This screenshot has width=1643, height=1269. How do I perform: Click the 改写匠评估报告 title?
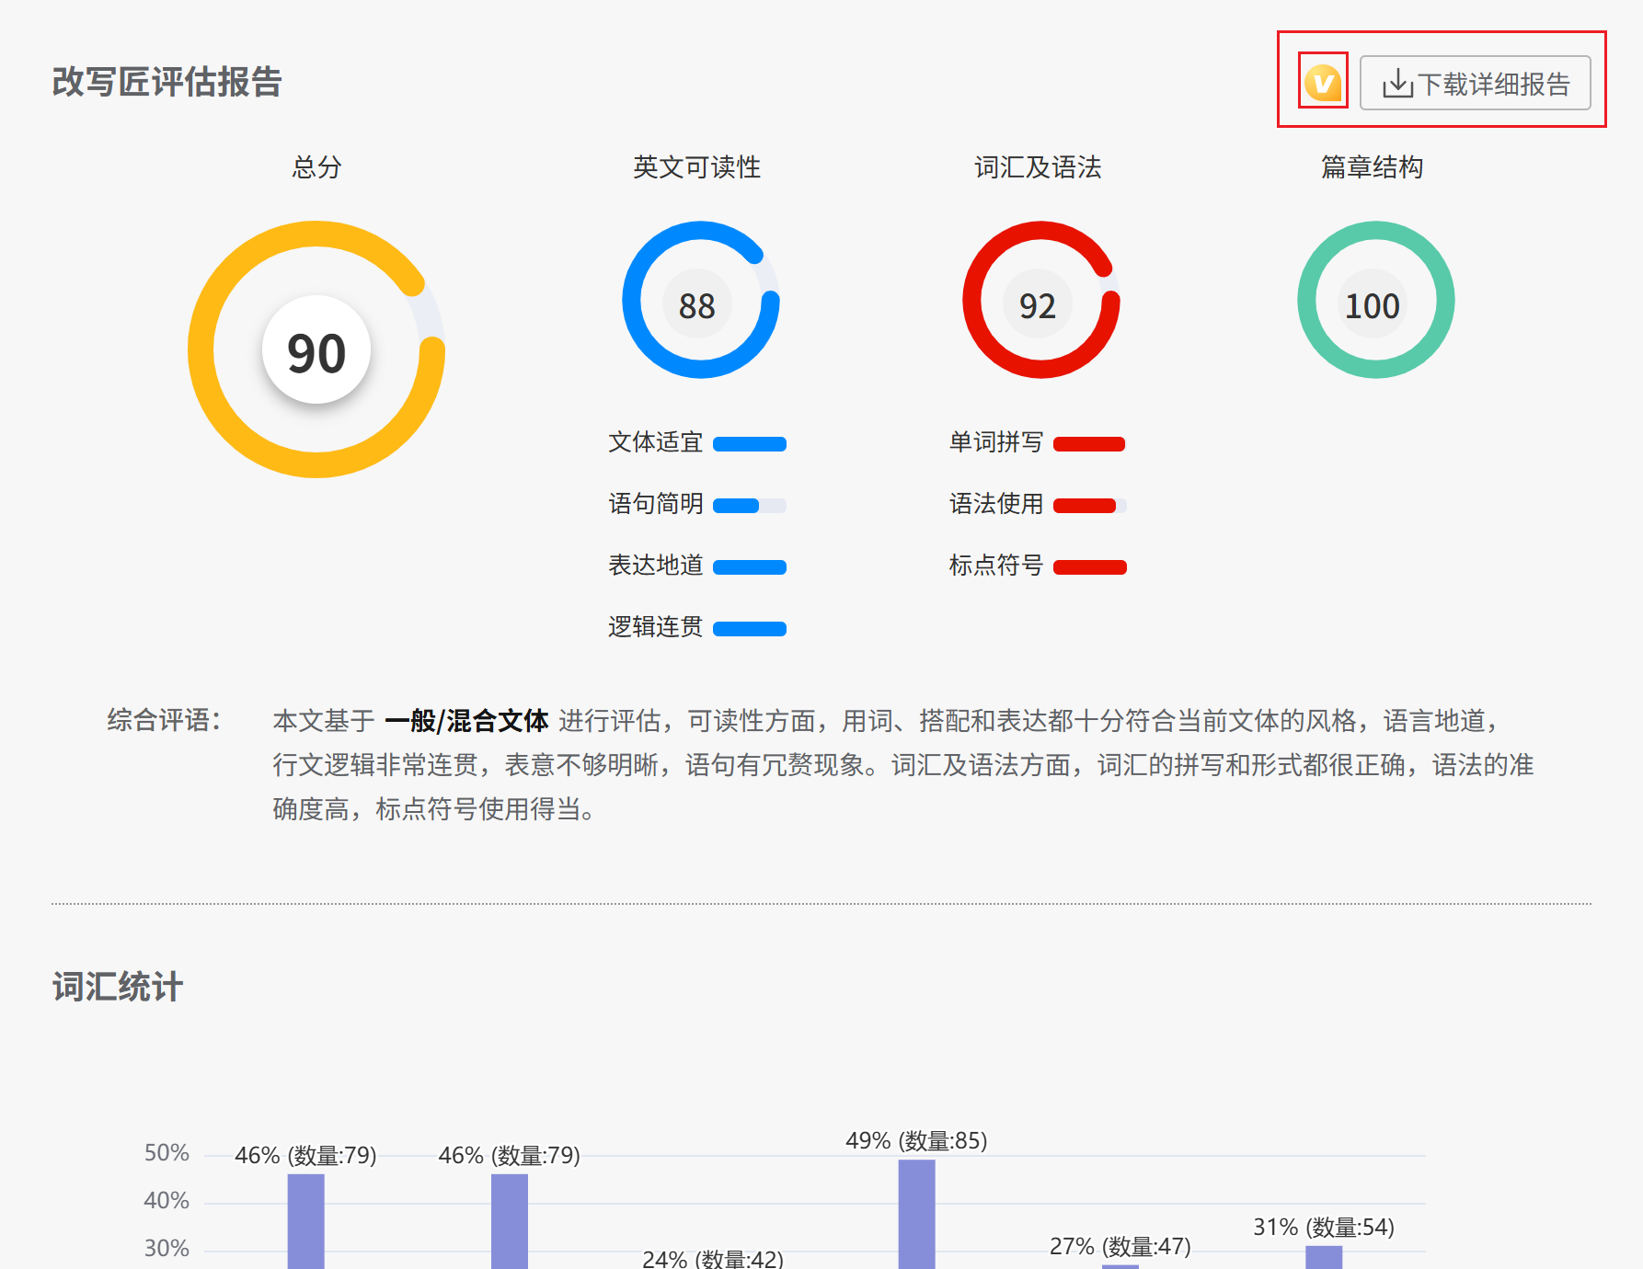click(x=167, y=82)
